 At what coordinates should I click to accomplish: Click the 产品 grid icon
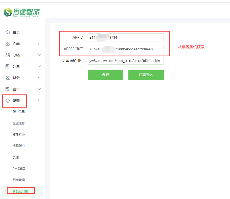tap(8, 44)
